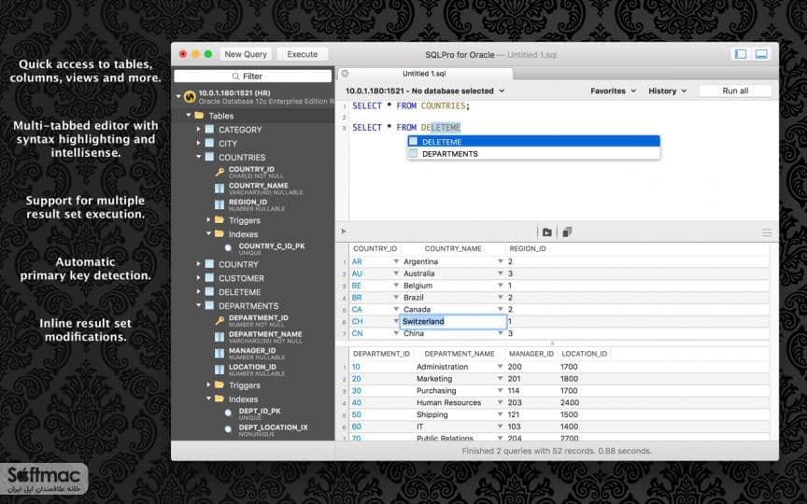This screenshot has width=807, height=504.
Task: Collapse Indexes folder under COUNTRIES
Action: tap(208, 233)
